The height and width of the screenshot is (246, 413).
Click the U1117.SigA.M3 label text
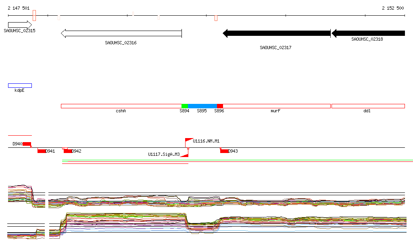[x=164, y=154]
